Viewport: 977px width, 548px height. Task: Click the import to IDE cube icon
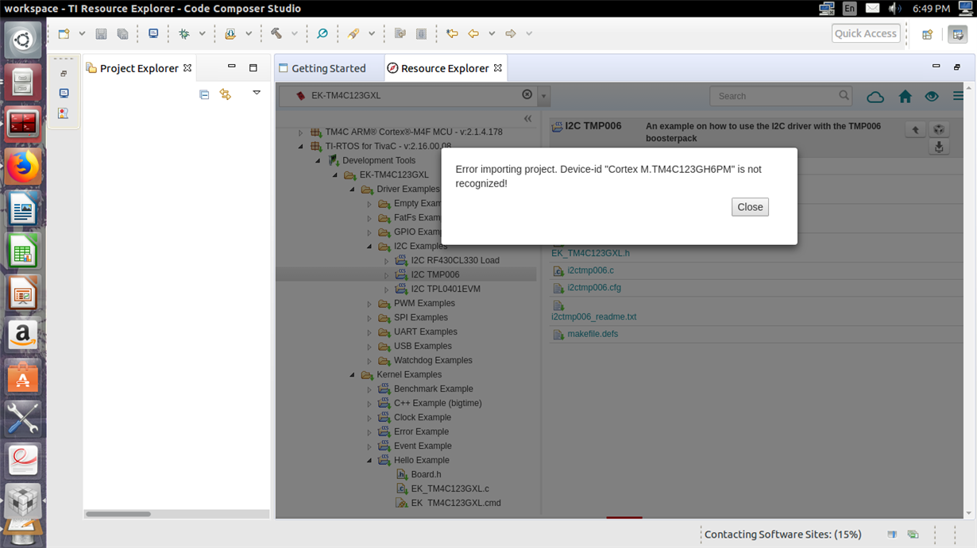pyautogui.click(x=939, y=130)
